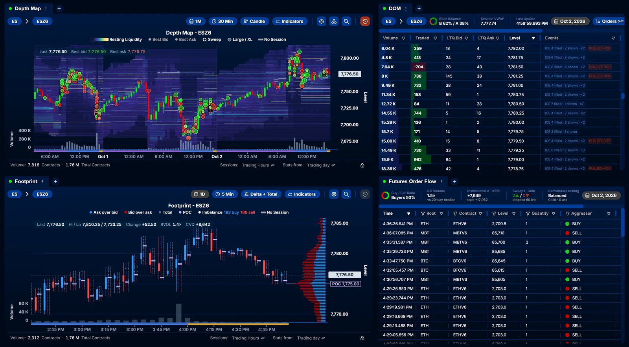Open the 1M date range dropdown
This screenshot has height=347, width=629.
coord(195,21)
